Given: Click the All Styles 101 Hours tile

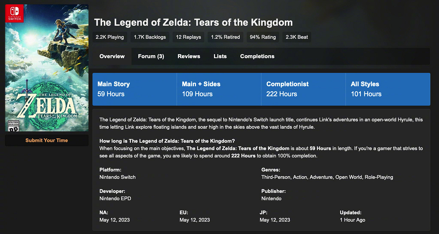Looking at the screenshot, I should [x=388, y=89].
